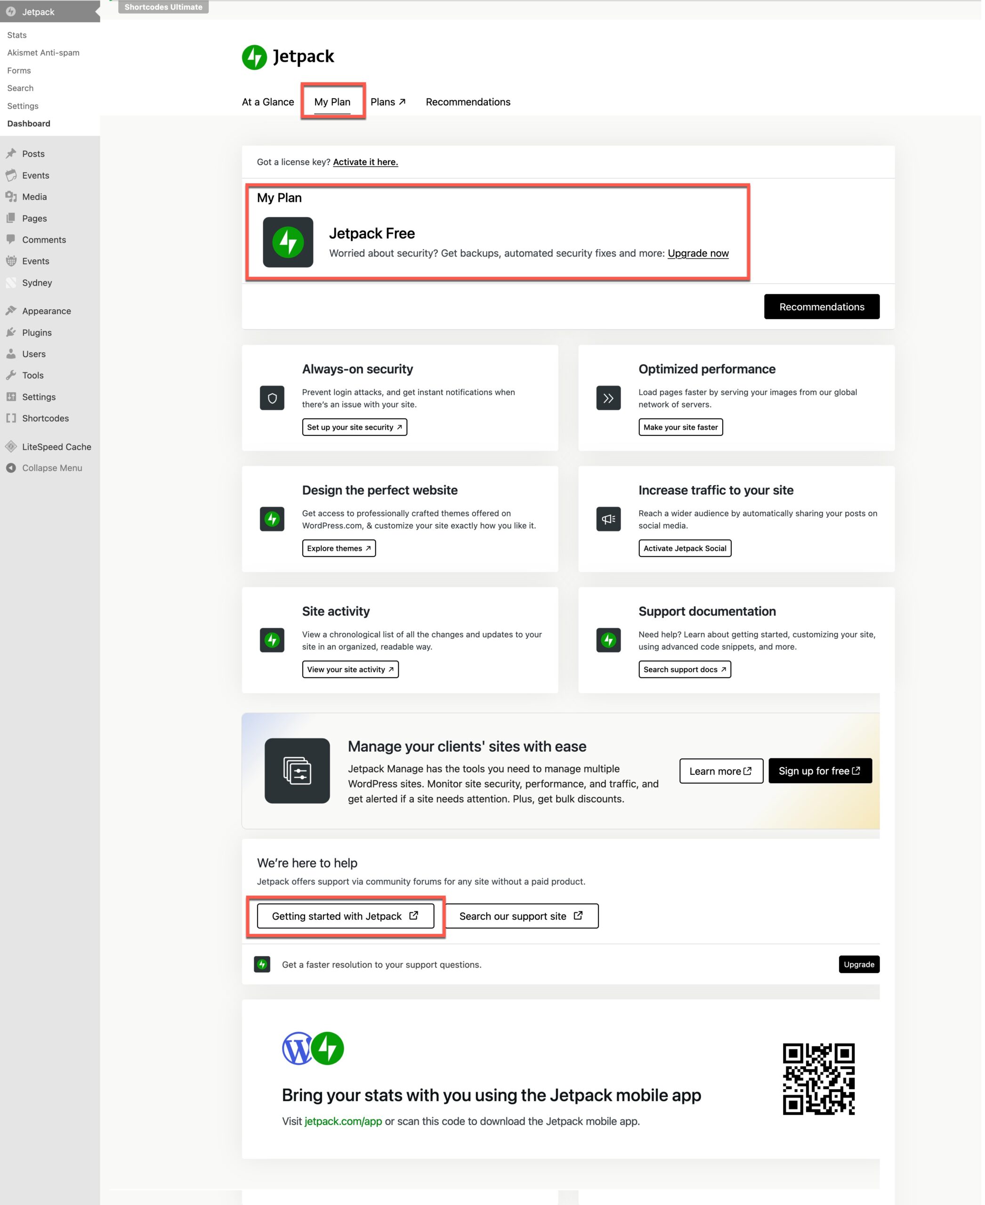Image resolution: width=985 pixels, height=1205 pixels.
Task: Click the Jetpack icon in the sidebar header
Action: click(11, 12)
